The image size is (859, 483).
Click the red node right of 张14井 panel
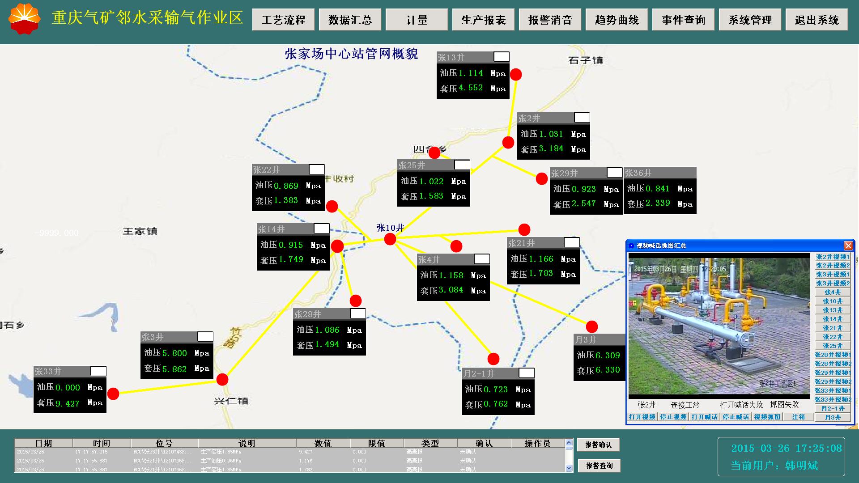coord(337,246)
